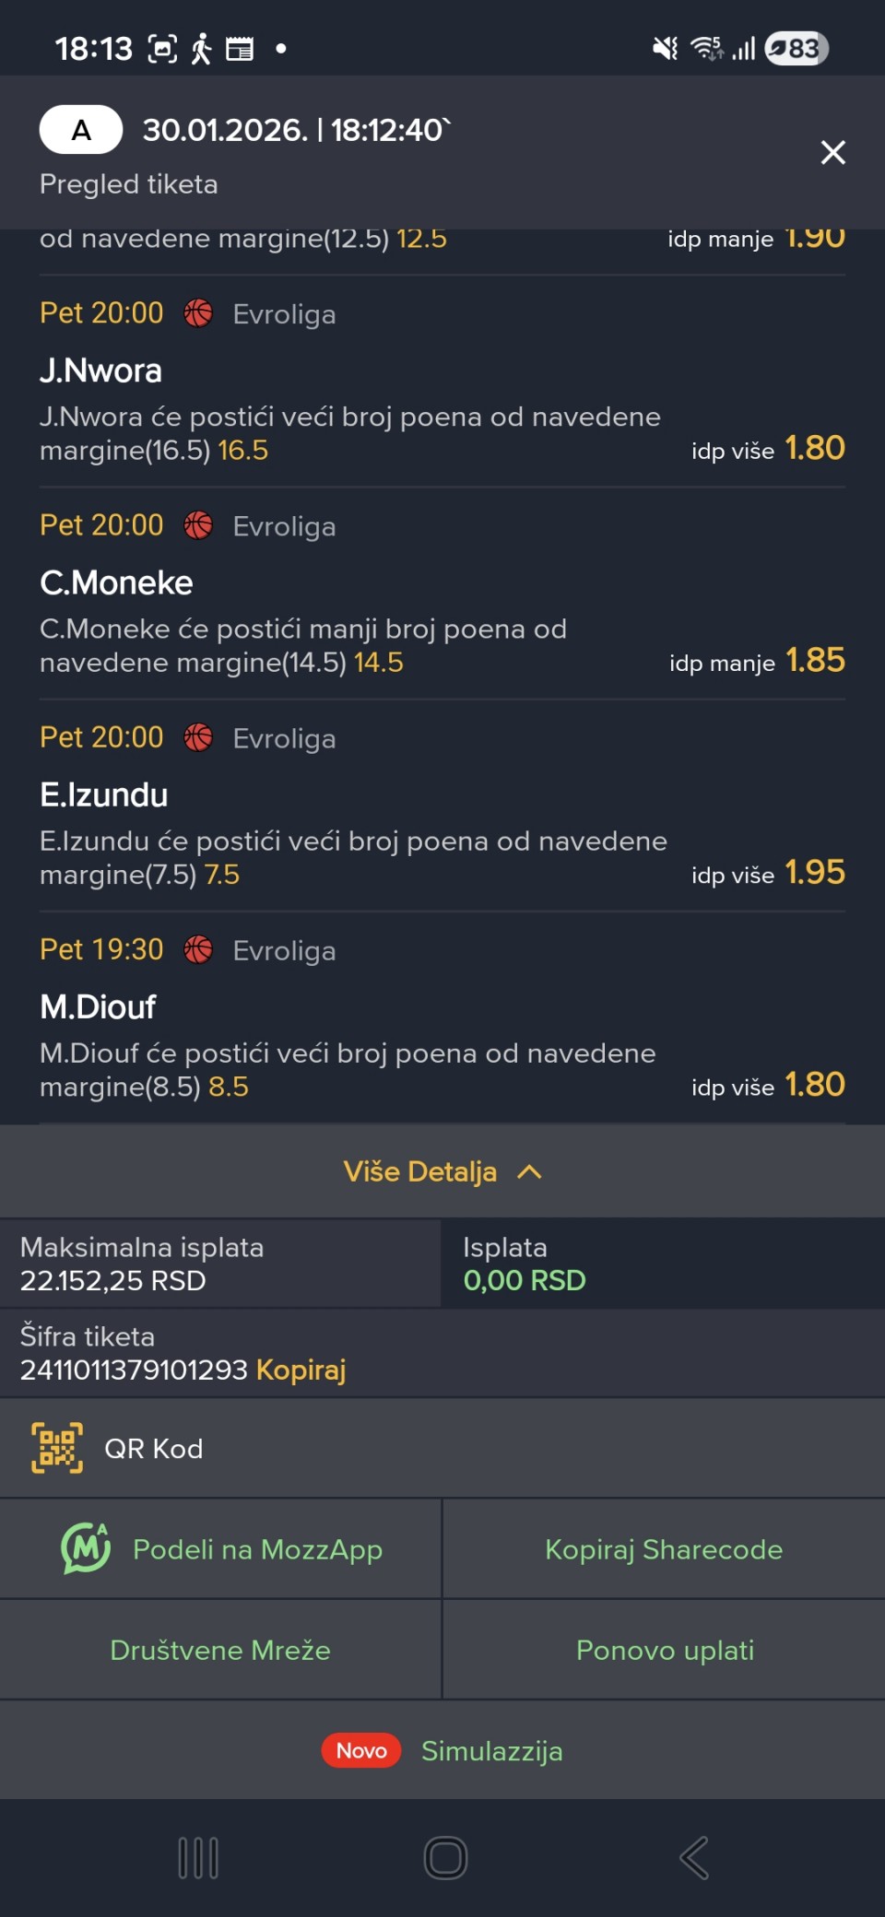Screen dimensions: 885x1917
Task: Close the ticket overview with X
Action: click(x=832, y=152)
